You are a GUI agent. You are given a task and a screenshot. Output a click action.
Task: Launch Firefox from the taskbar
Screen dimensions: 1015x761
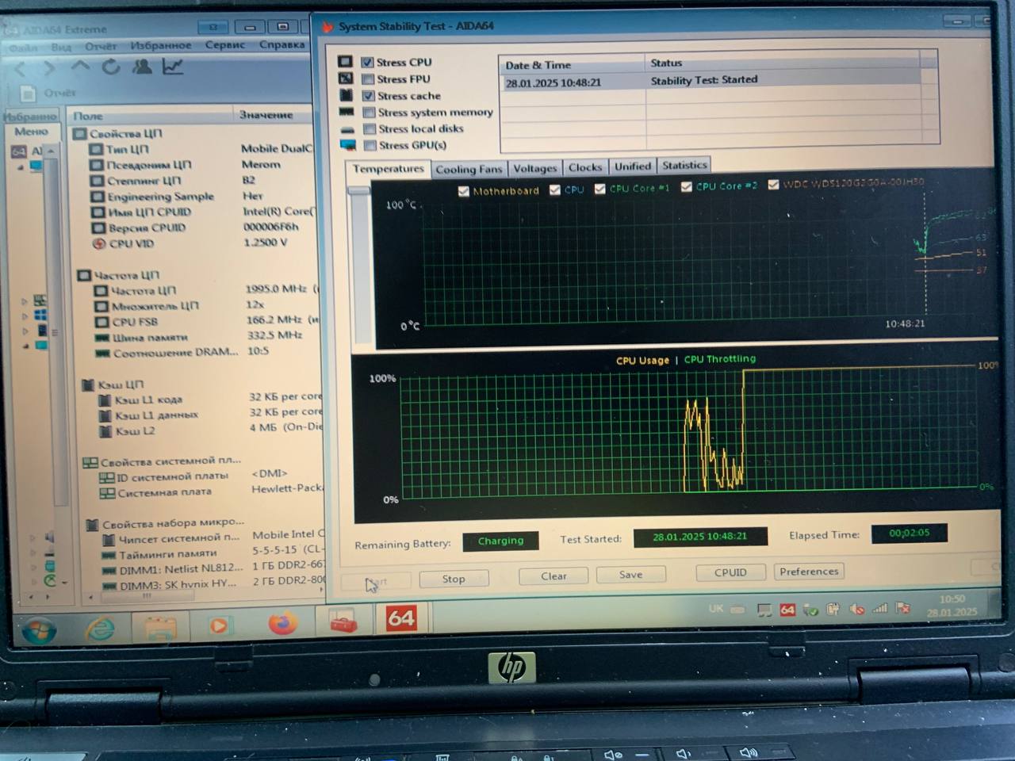tap(282, 623)
